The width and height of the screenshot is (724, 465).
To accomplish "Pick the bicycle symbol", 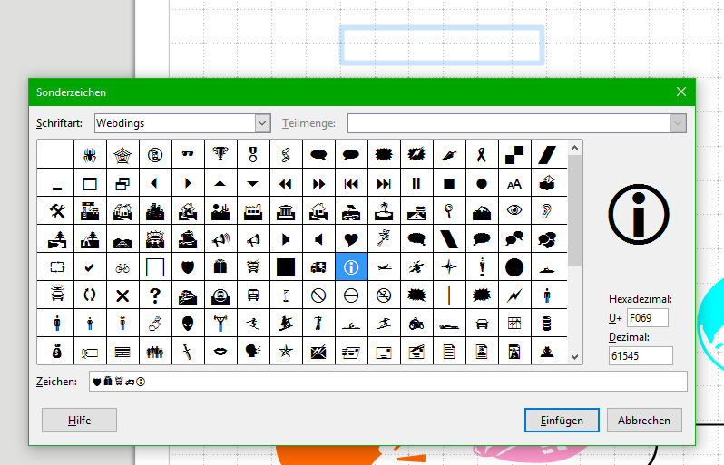I will 122,267.
